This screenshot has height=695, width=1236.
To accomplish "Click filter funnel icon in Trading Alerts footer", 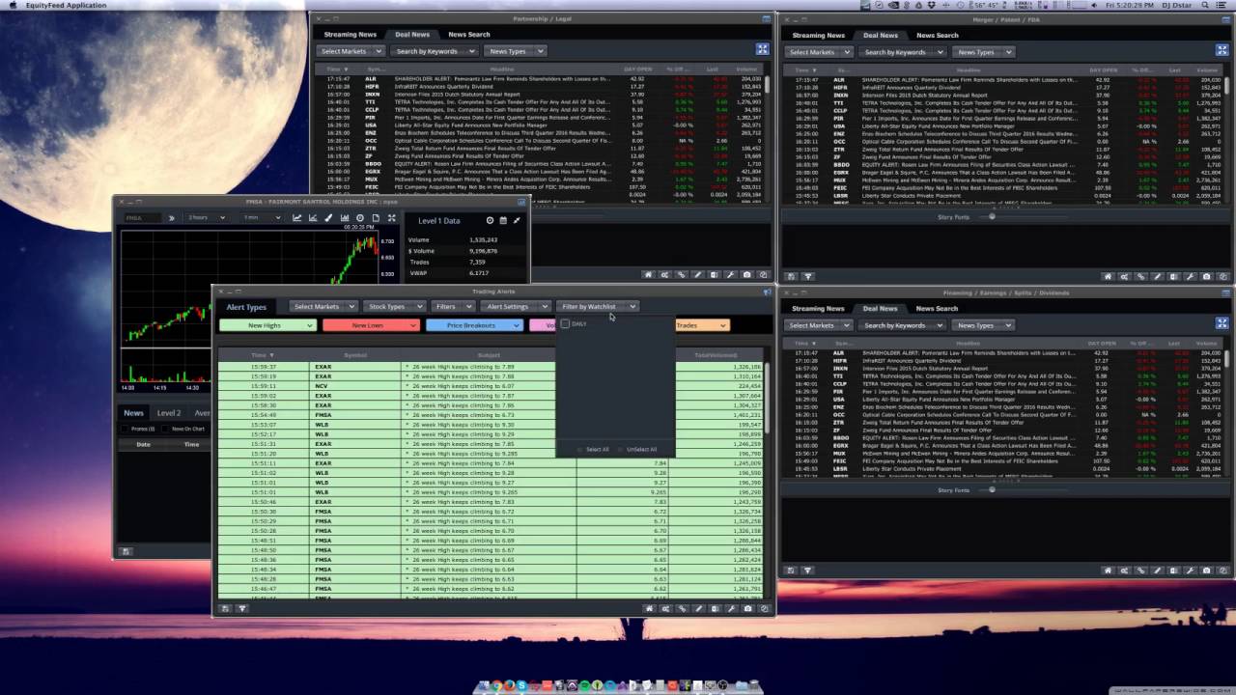I will (x=242, y=609).
